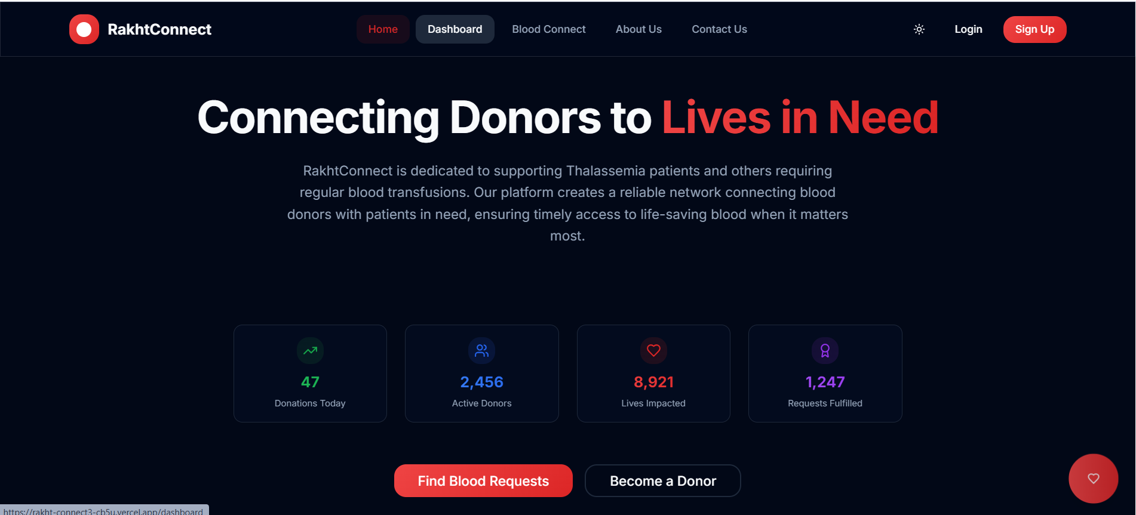Image resolution: width=1136 pixels, height=515 pixels.
Task: Click the blue users Active Donors icon
Action: pyautogui.click(x=481, y=351)
